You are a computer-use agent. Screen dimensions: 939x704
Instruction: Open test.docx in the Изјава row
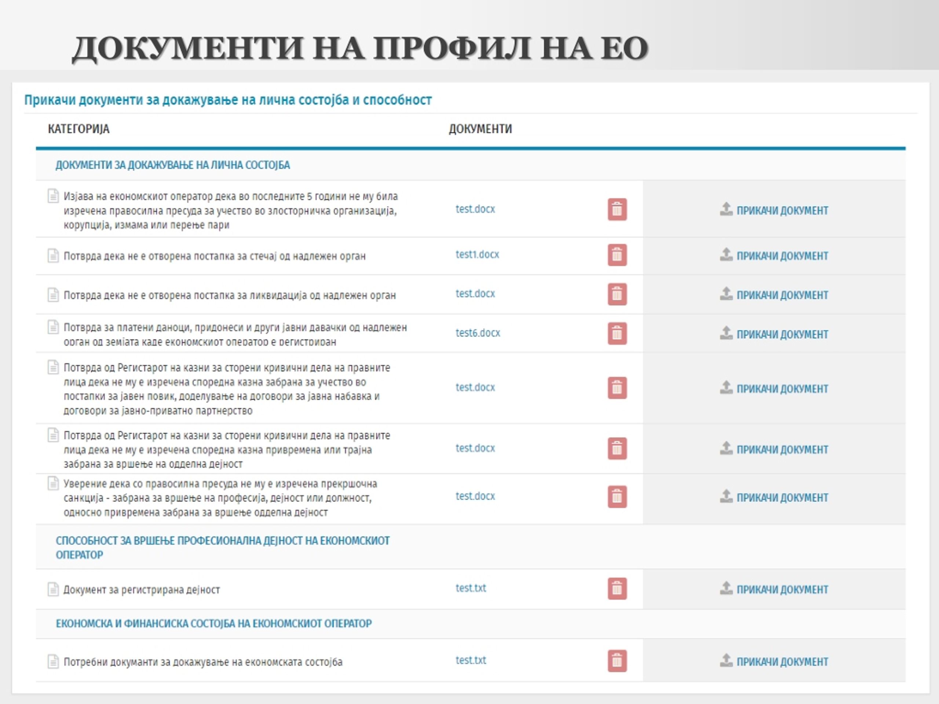pos(475,209)
